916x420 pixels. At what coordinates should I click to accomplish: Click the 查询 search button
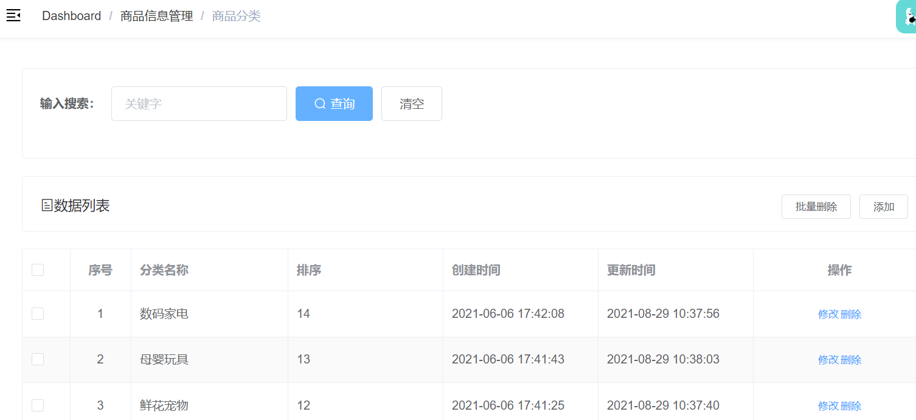(334, 104)
